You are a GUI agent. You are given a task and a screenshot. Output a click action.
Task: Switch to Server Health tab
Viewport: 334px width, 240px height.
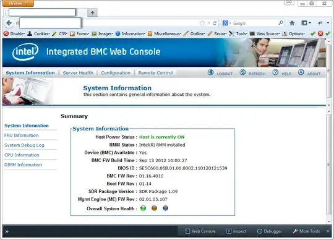tap(78, 73)
